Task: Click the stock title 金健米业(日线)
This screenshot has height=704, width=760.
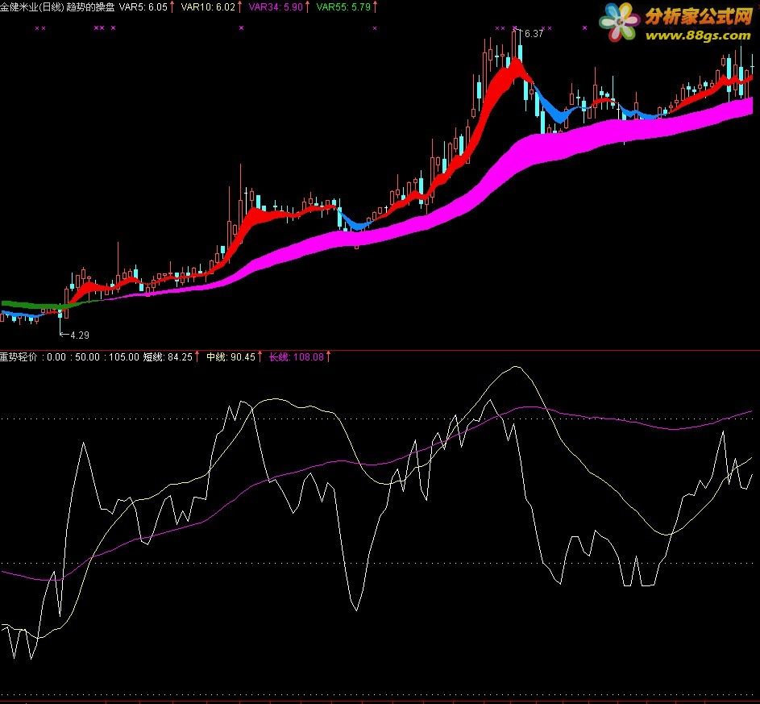Action: point(32,6)
